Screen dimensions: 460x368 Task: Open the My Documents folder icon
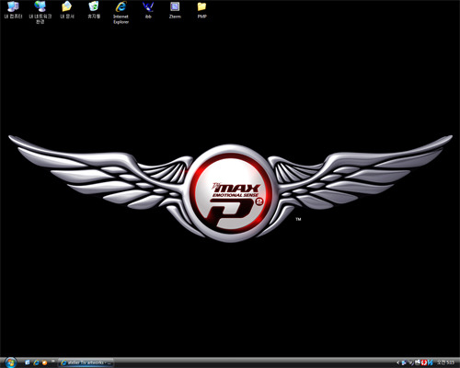tap(67, 10)
